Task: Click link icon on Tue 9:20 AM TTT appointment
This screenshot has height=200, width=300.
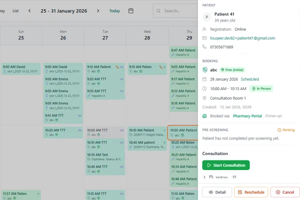Action: pyautogui.click(x=121, y=79)
